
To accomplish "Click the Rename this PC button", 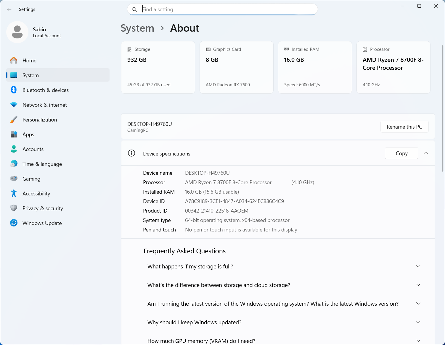I will [404, 127].
